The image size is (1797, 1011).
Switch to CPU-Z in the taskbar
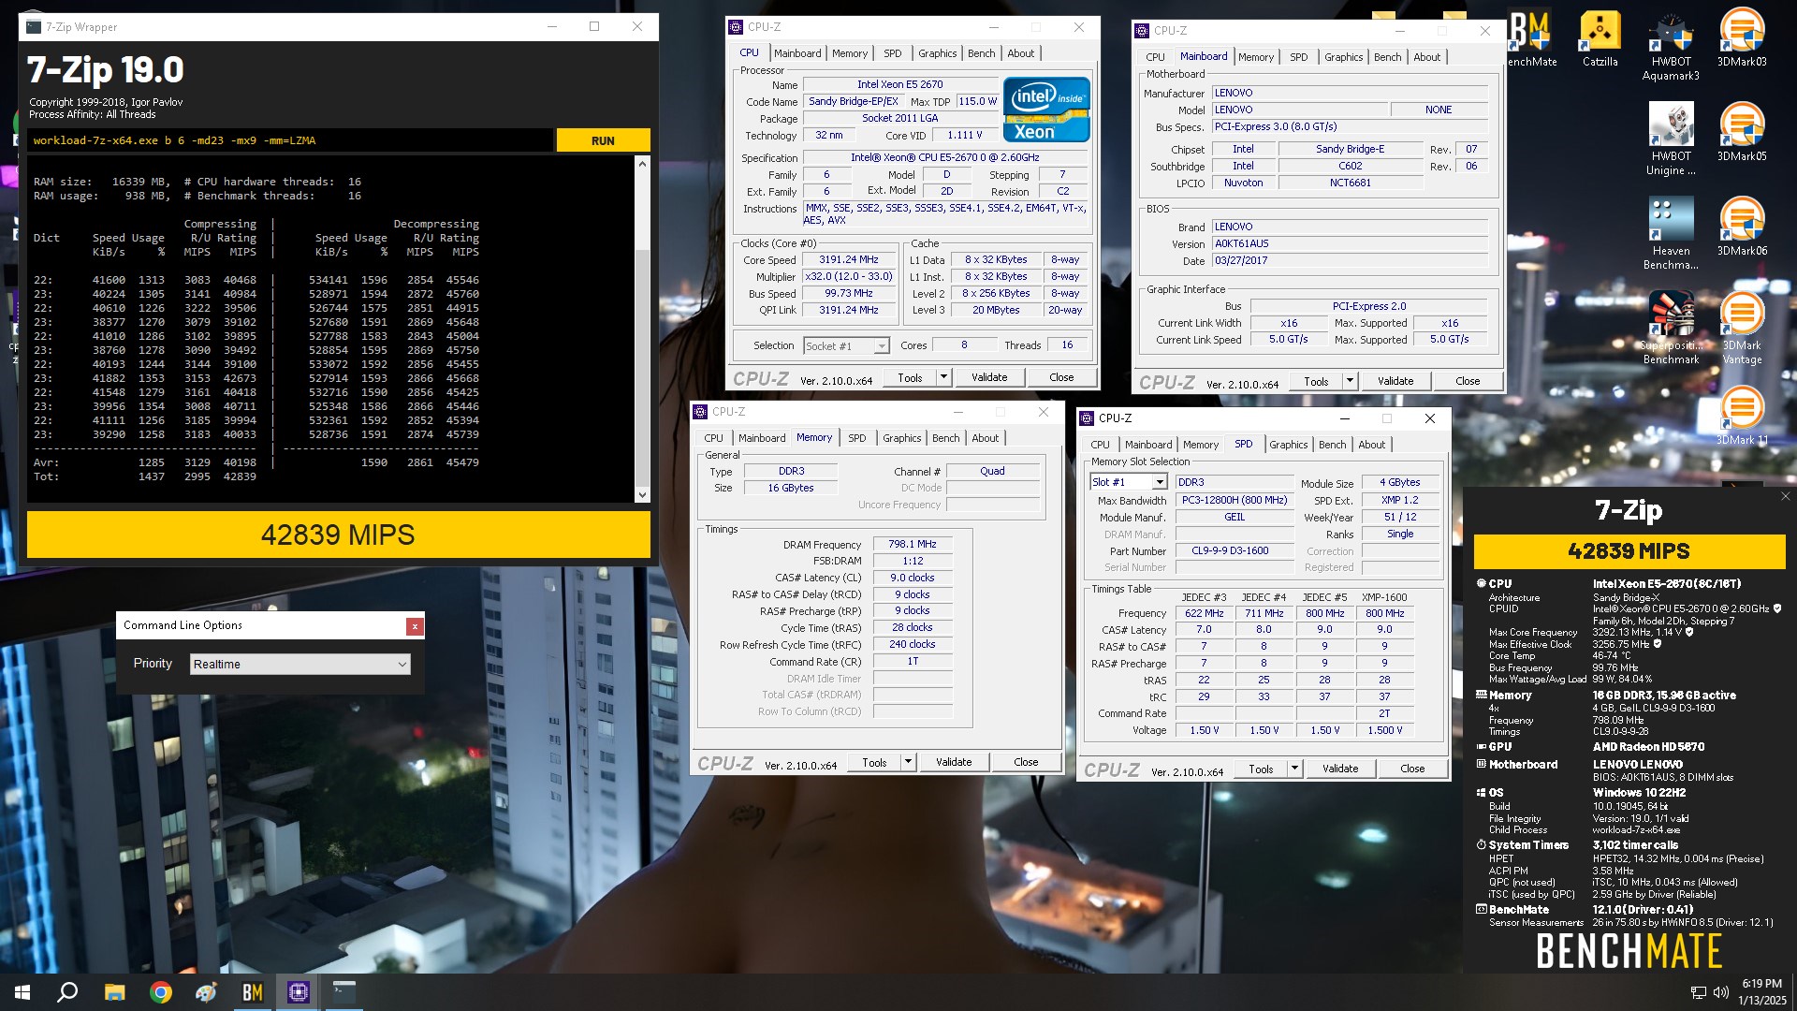[x=299, y=992]
